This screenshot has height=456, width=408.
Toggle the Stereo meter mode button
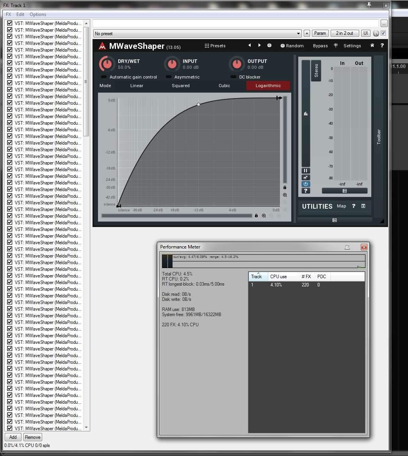click(x=316, y=71)
